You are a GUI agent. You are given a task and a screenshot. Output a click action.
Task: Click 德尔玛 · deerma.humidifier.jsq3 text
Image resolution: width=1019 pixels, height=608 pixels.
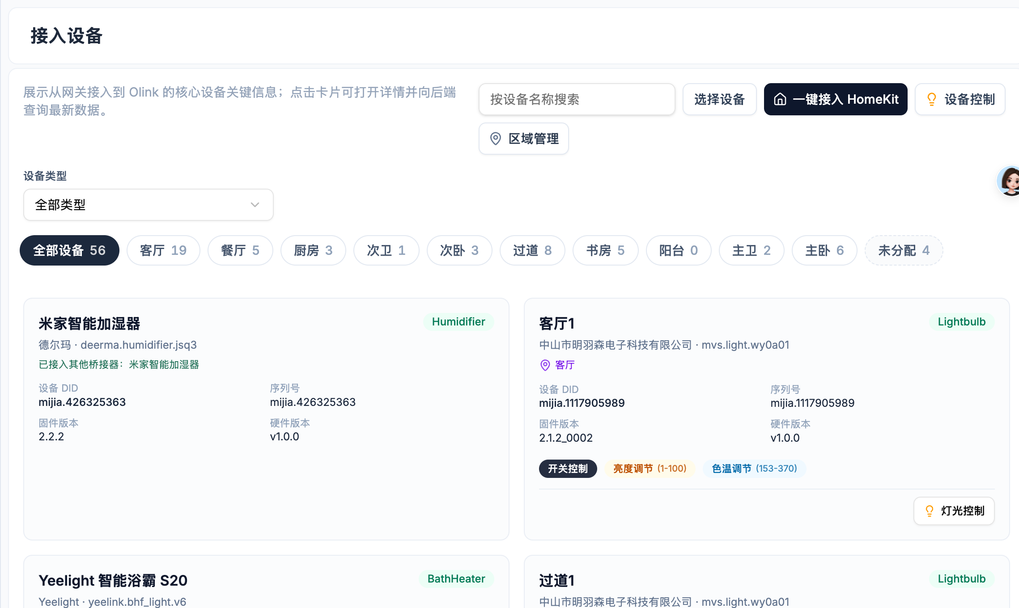[118, 345]
